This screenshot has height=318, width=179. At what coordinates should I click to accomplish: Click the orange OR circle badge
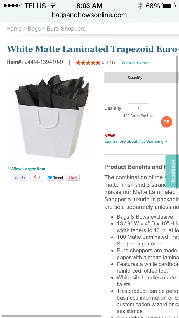[x=167, y=122]
